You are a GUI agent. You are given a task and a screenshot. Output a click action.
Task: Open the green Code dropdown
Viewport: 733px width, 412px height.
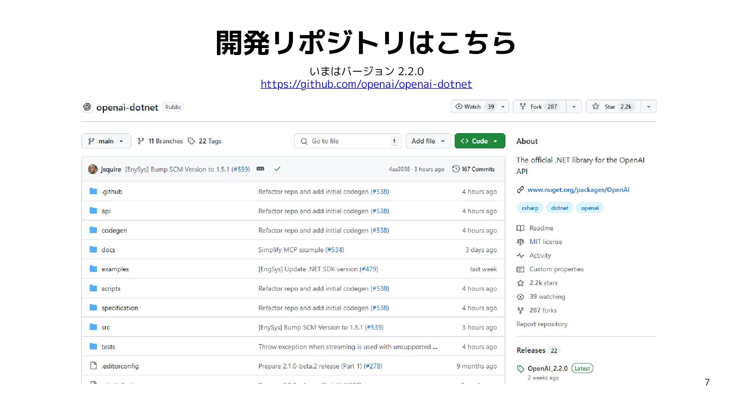(x=480, y=141)
